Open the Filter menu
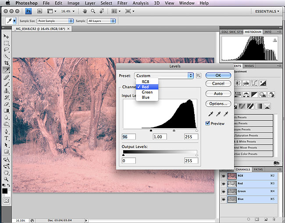285x223 pixels. click(x=122, y=3)
